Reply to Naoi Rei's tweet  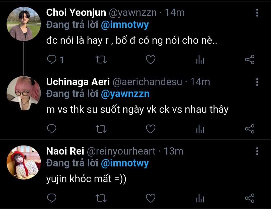(52, 198)
